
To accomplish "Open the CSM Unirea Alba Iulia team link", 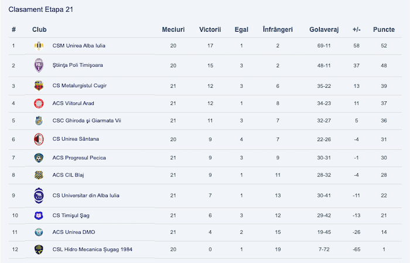I will point(79,46).
